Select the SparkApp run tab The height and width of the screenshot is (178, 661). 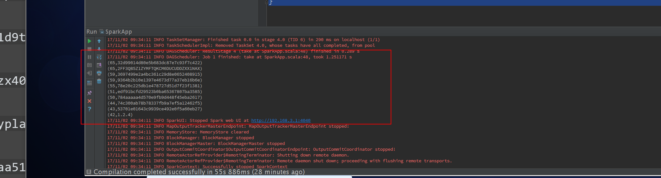point(116,32)
